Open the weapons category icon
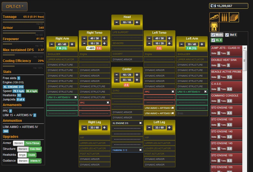The height and width of the screenshot is (172, 253). [x=214, y=17]
